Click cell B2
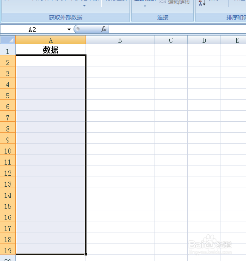The width and height of the screenshot is (246, 261). (x=120, y=61)
